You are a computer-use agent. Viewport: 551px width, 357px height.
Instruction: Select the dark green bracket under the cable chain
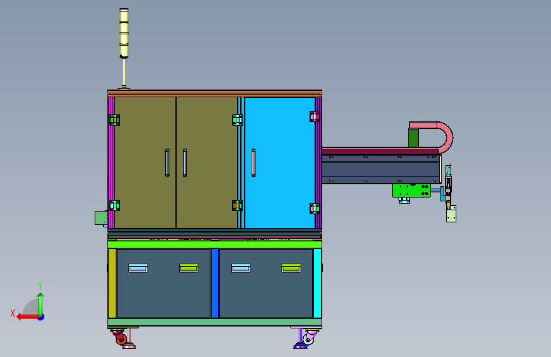tap(413, 138)
